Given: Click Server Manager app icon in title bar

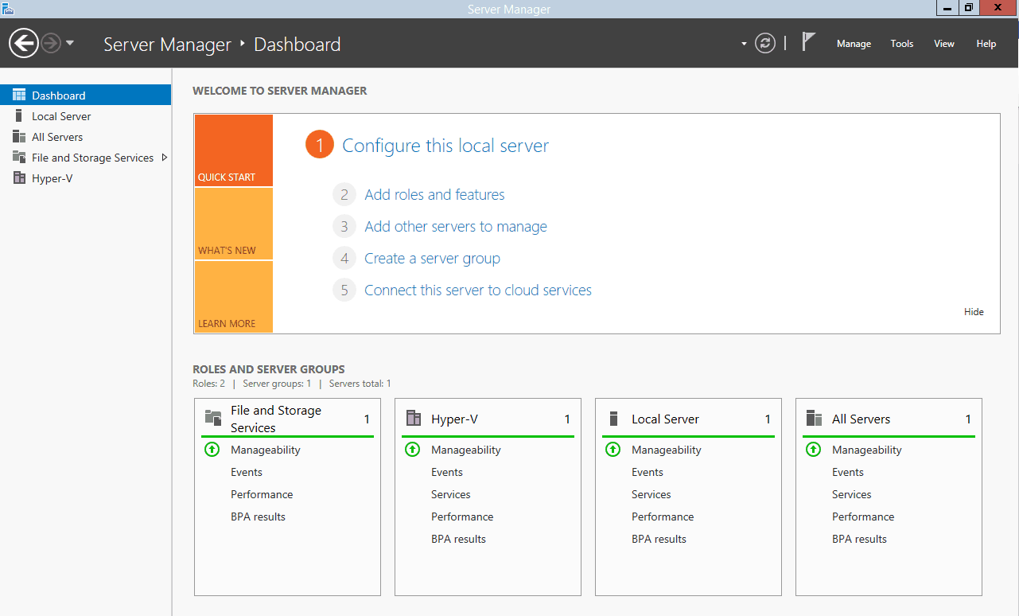Looking at the screenshot, I should click(x=8, y=8).
